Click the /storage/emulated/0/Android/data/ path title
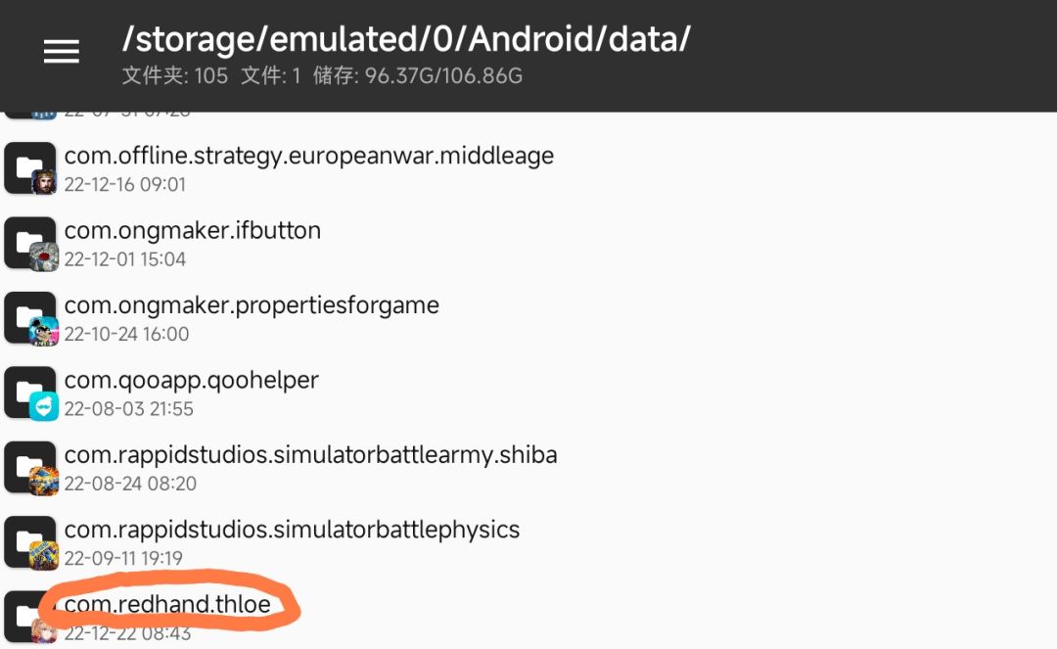Viewport: 1057px width, 649px height. [x=406, y=38]
